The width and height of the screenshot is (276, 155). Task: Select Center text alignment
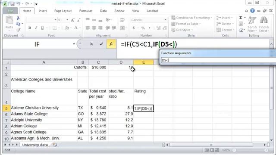click(94, 28)
